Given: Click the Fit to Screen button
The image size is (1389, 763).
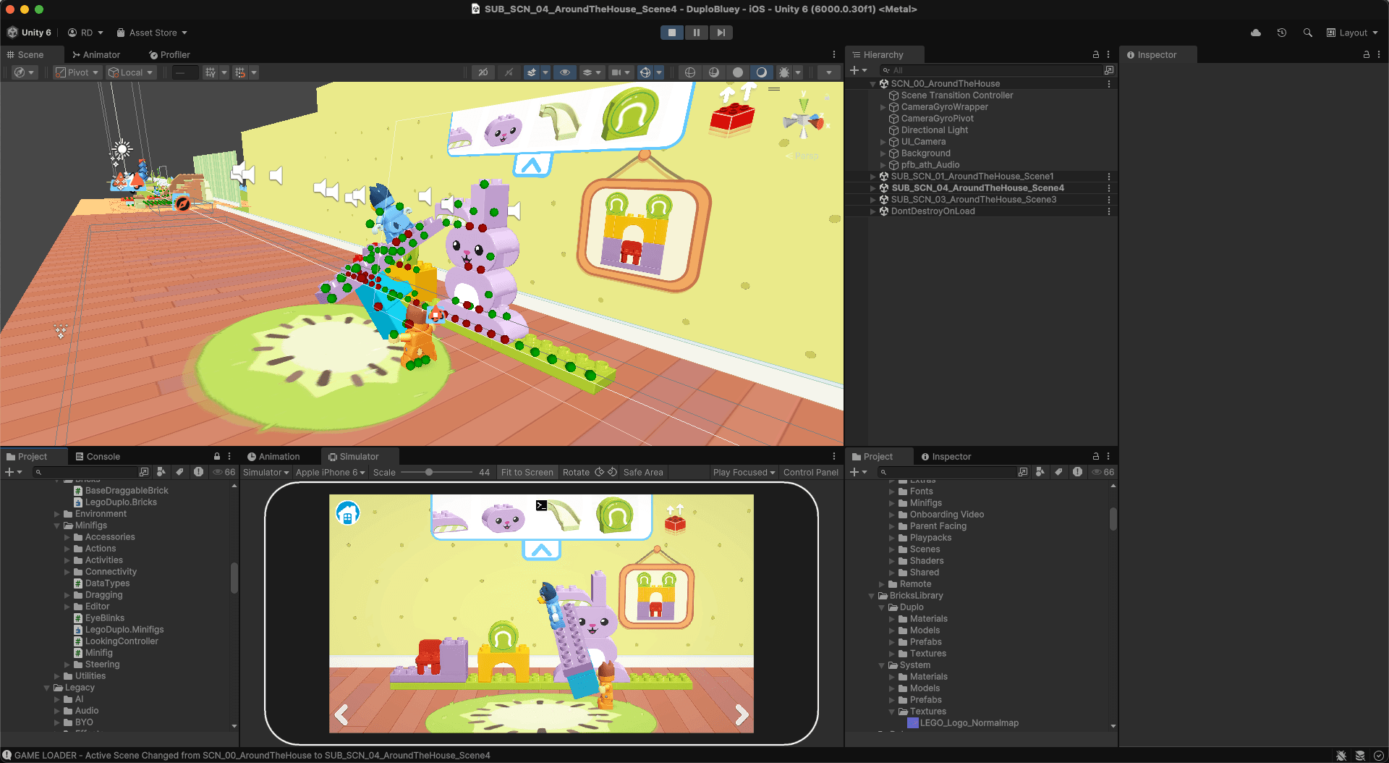Looking at the screenshot, I should point(527,472).
